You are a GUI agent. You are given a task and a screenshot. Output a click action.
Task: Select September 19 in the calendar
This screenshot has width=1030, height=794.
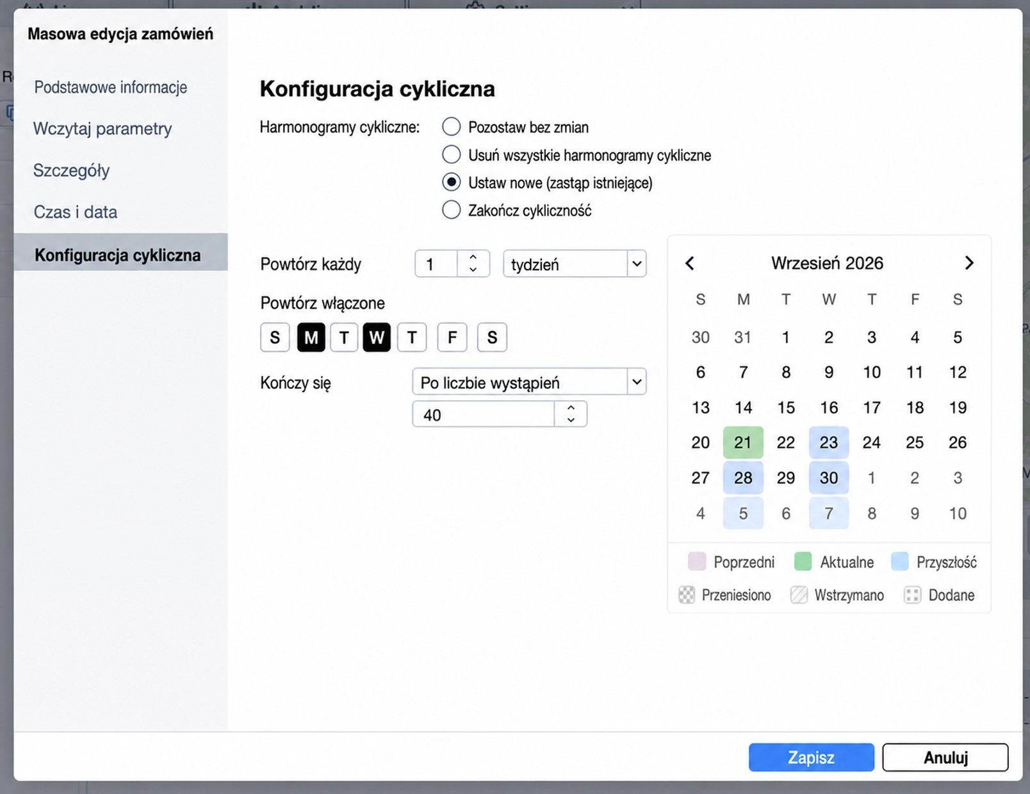pos(958,407)
